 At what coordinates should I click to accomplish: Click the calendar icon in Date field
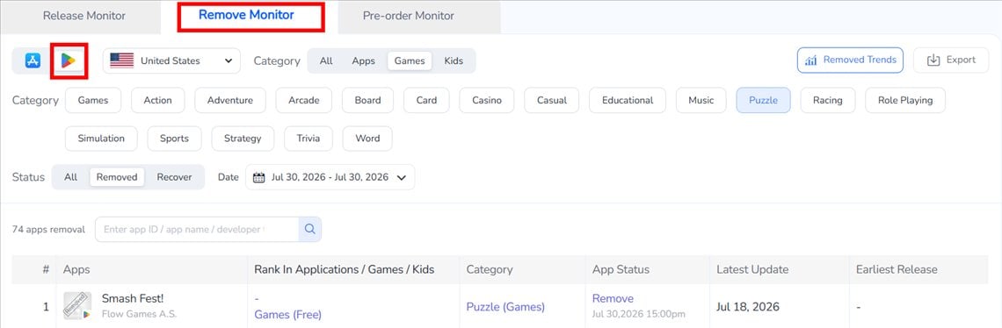point(258,177)
